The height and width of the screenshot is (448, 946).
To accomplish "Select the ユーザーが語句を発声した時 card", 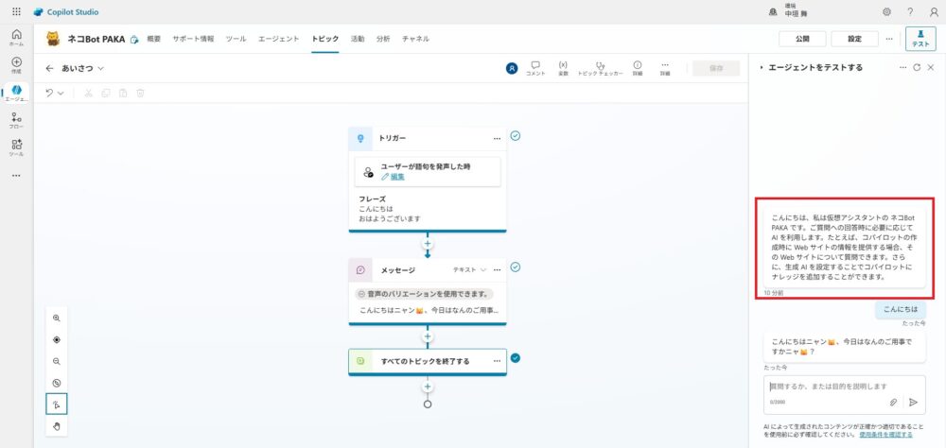I will point(428,172).
